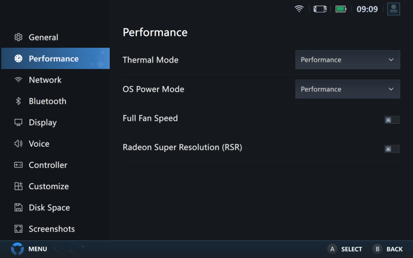Click the Bluetooth icon in sidebar

pos(18,101)
